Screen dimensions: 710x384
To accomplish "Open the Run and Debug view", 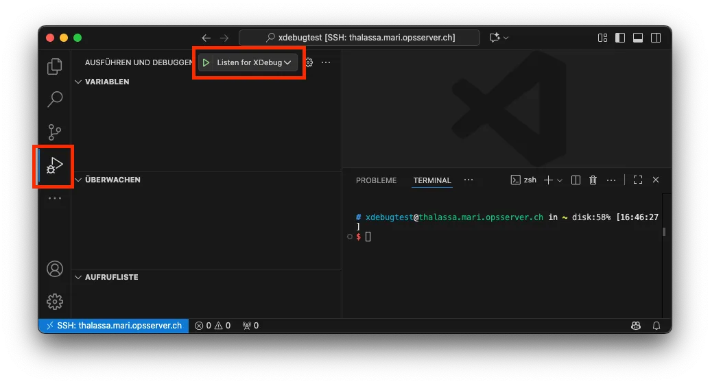I will click(x=55, y=165).
